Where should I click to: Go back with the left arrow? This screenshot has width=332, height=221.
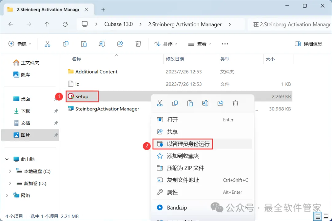click(x=10, y=24)
